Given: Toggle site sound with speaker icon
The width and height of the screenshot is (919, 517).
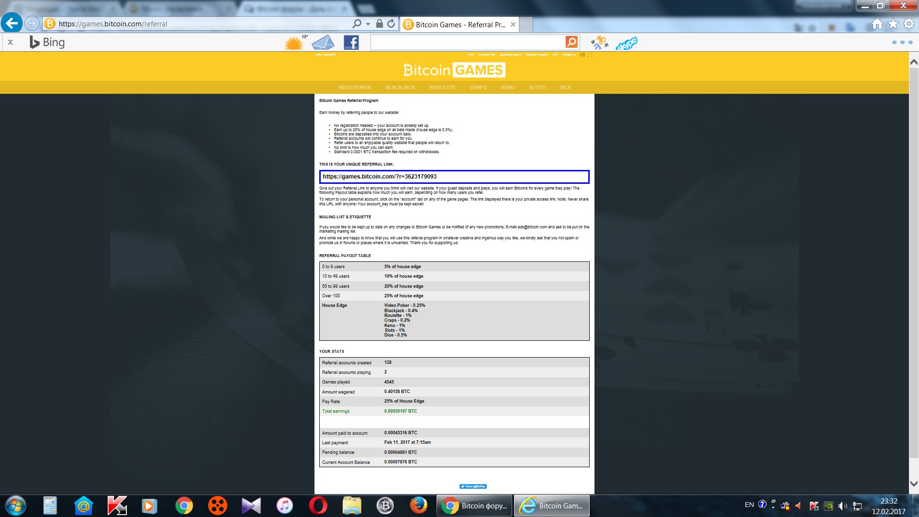Looking at the screenshot, I should 582,55.
